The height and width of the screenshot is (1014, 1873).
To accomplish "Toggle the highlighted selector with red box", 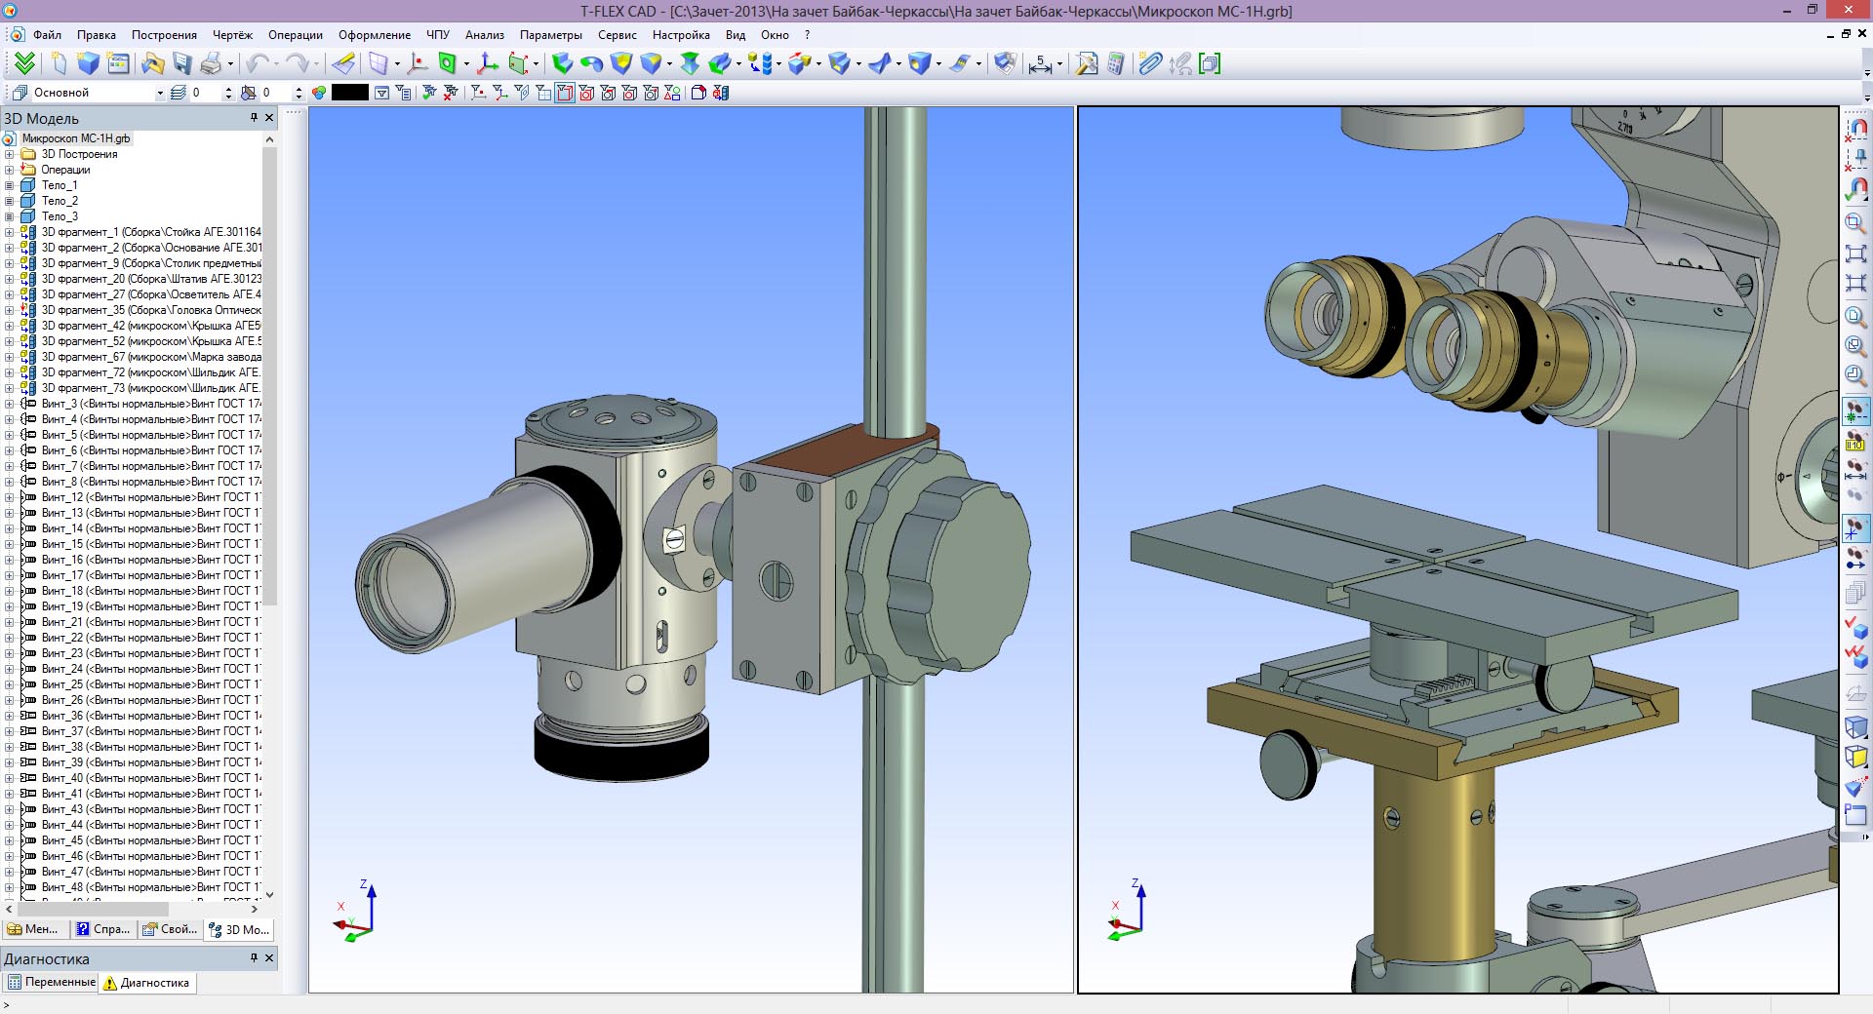I will [565, 93].
